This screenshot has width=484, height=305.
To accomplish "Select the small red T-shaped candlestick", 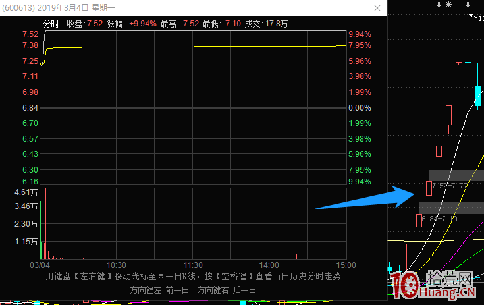I will coord(459,63).
